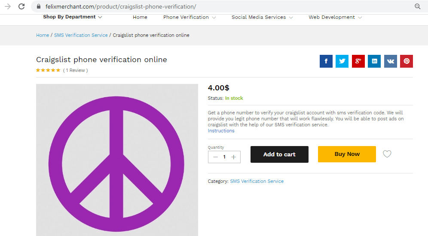
Task: Share product on VK
Action: coord(390,61)
